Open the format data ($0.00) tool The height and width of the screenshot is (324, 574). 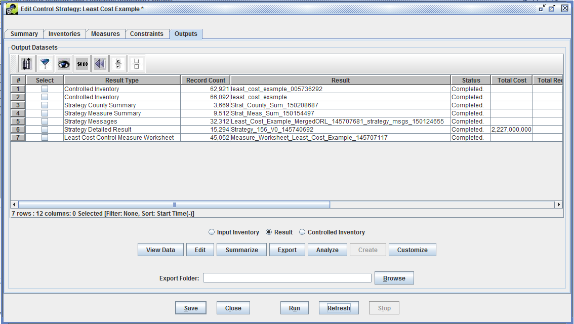coord(81,63)
